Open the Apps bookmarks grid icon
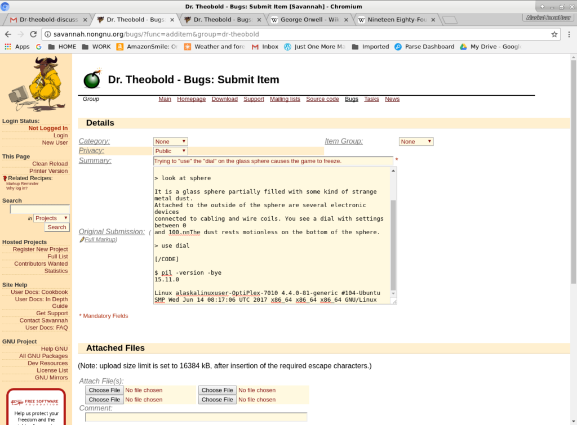The image size is (577, 425). point(8,47)
